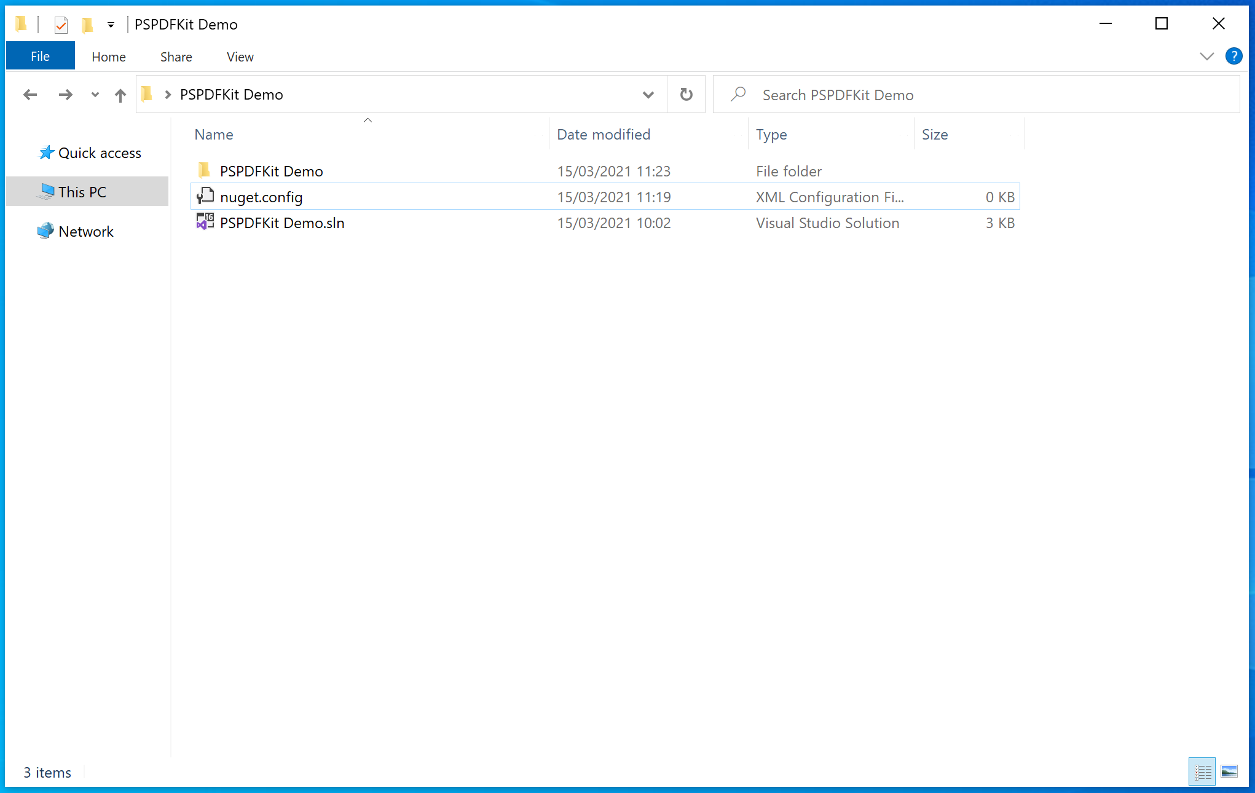
Task: Sort by the Date modified column
Action: coord(604,135)
